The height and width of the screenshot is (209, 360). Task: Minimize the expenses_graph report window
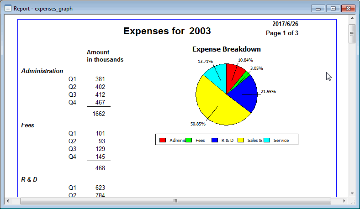(318, 8)
